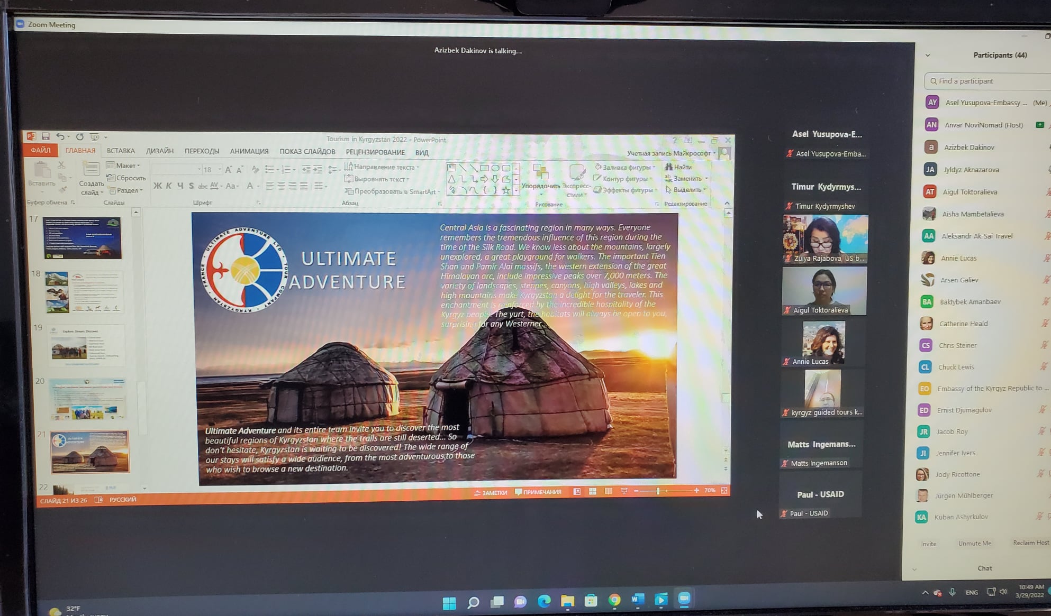The width and height of the screenshot is (1051, 616).
Task: Click Invite in Participants panel
Action: coord(928,544)
